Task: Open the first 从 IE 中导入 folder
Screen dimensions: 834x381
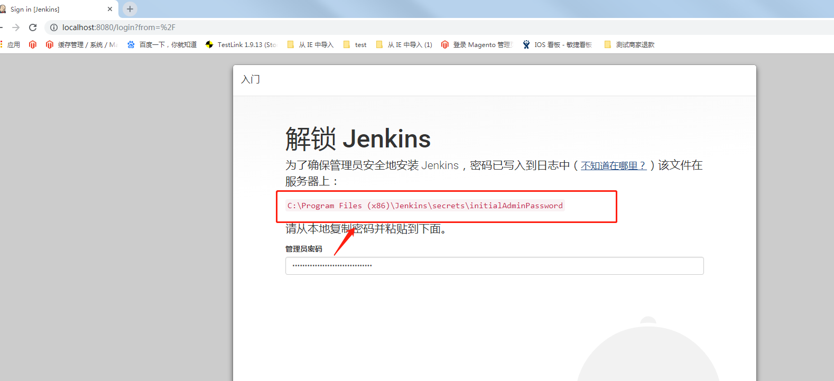Action: pos(310,45)
